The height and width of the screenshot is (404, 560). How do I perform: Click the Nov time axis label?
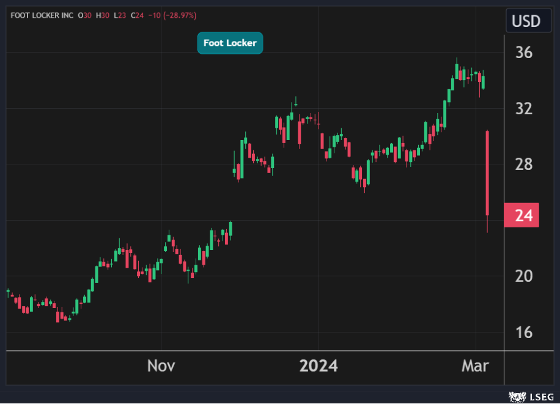click(x=161, y=366)
